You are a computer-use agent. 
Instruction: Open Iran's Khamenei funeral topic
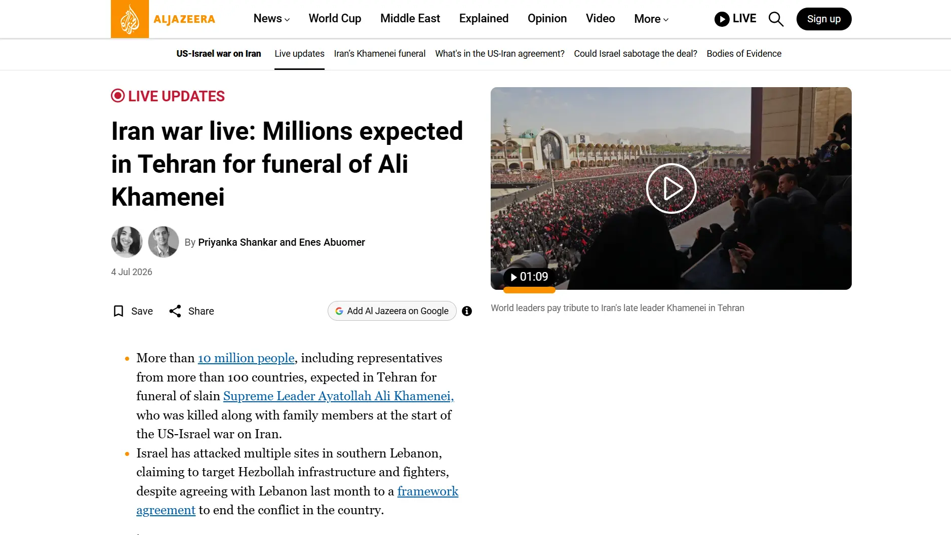point(380,54)
